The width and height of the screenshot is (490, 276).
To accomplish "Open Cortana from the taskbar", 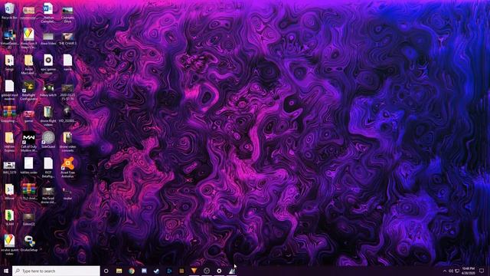I will pyautogui.click(x=106, y=271).
